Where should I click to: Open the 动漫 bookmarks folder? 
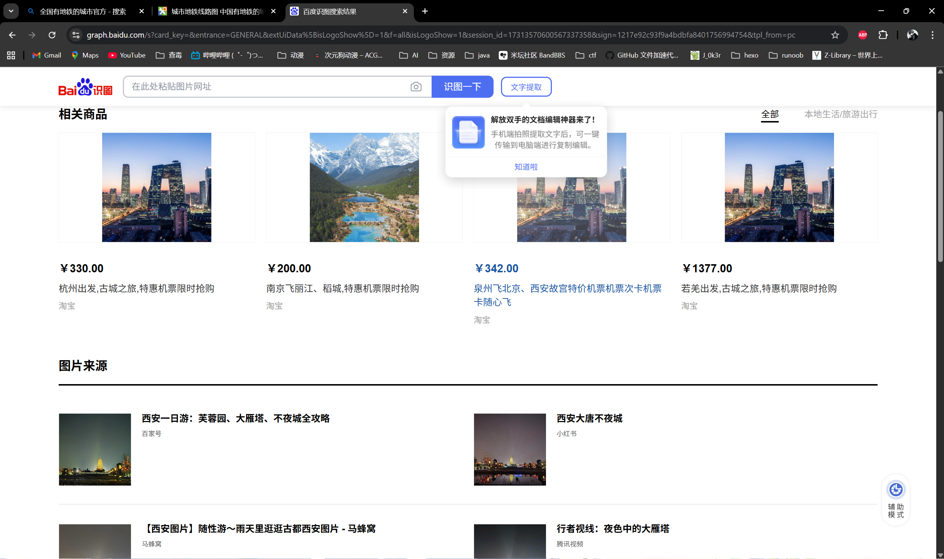pos(291,55)
